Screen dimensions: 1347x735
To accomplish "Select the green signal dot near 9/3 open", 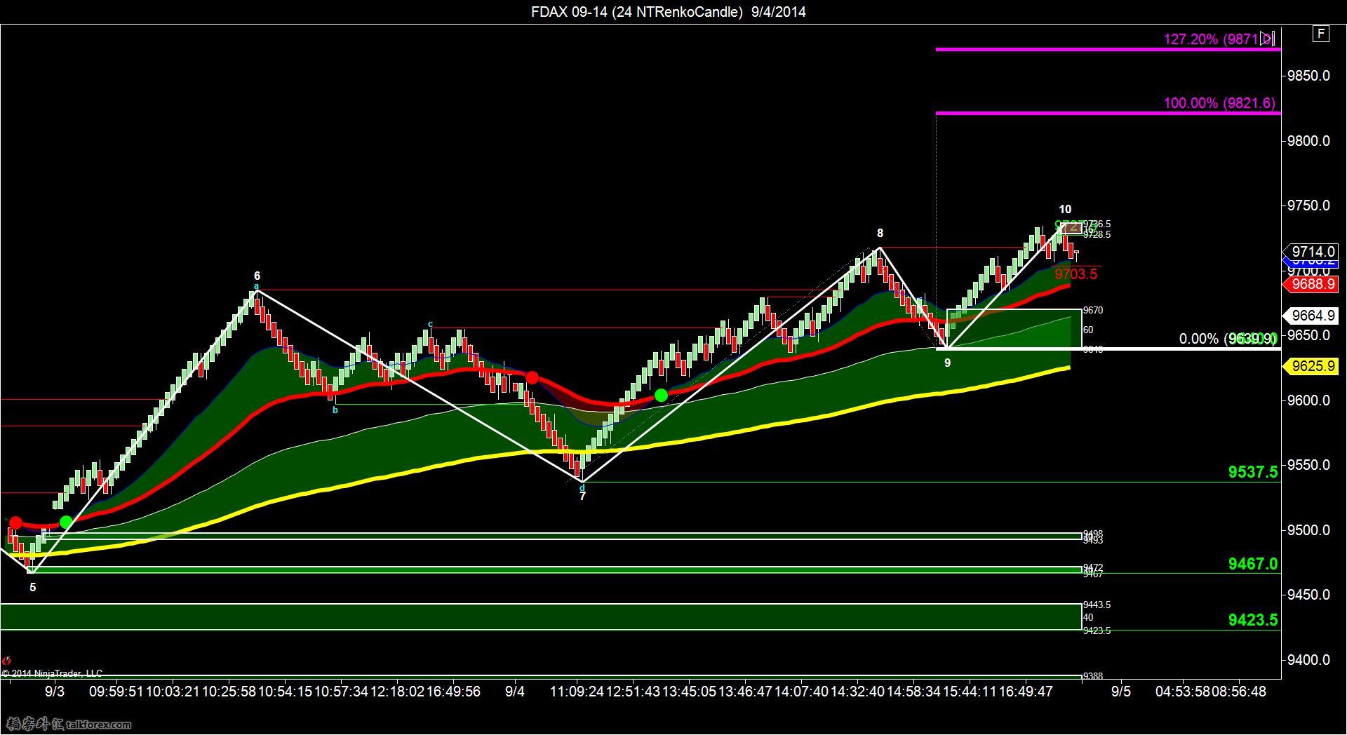I will point(66,522).
